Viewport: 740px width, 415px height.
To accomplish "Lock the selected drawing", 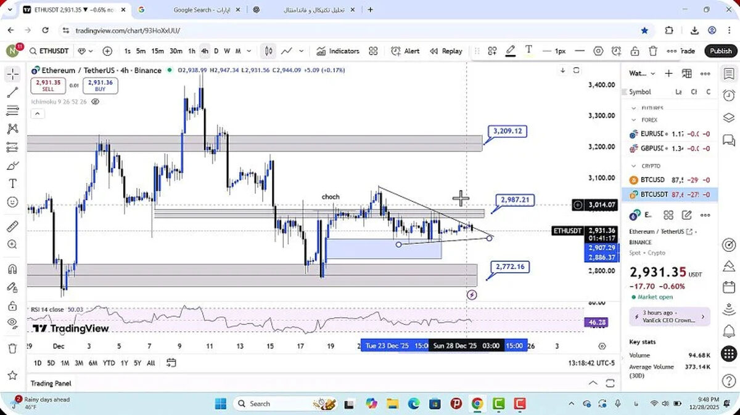I will click(635, 51).
